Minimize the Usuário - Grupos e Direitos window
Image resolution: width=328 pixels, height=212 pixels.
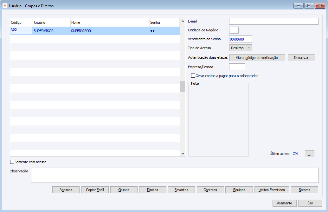[299, 6]
